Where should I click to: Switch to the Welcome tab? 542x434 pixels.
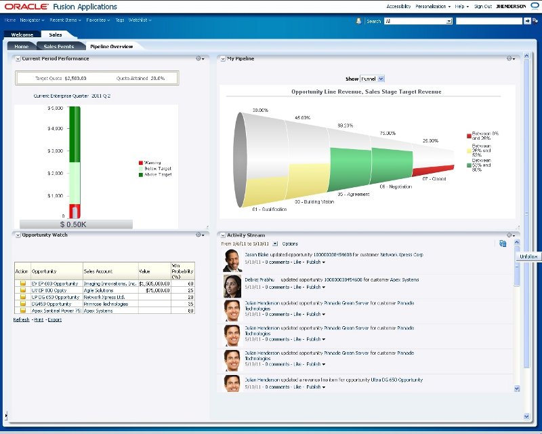coord(22,35)
